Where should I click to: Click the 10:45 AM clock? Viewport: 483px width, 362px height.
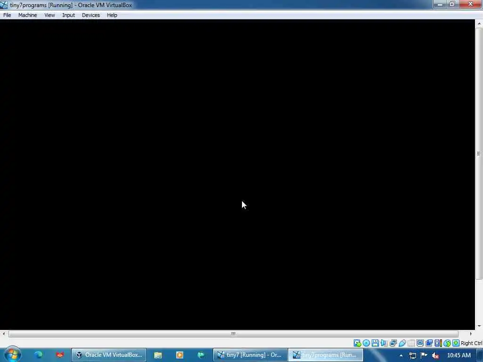[x=458, y=355]
